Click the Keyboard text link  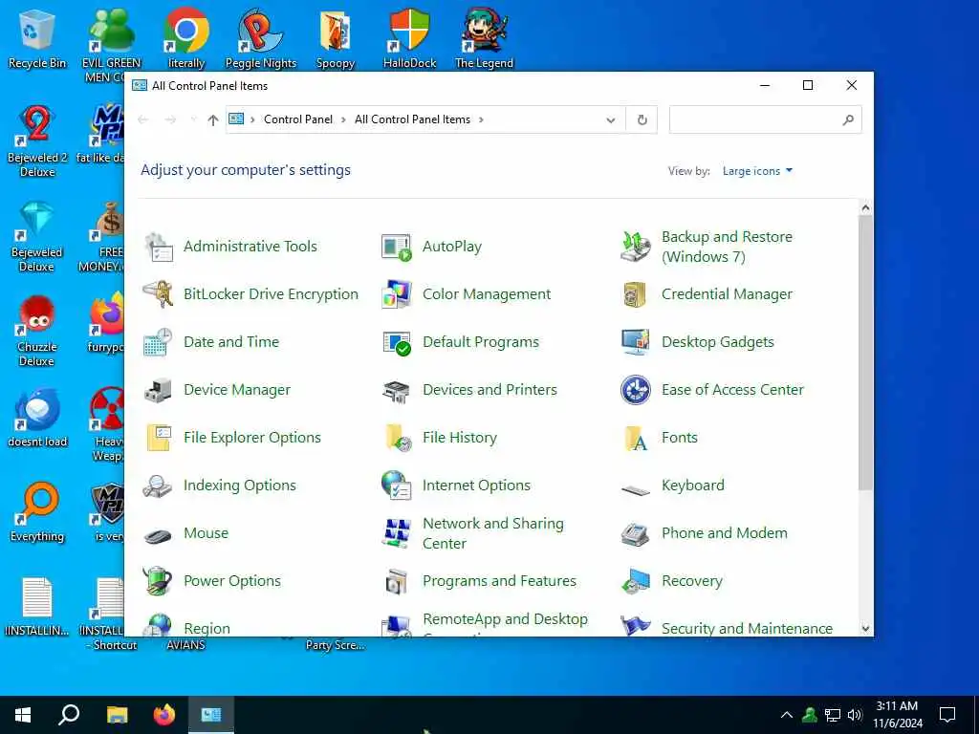point(693,486)
